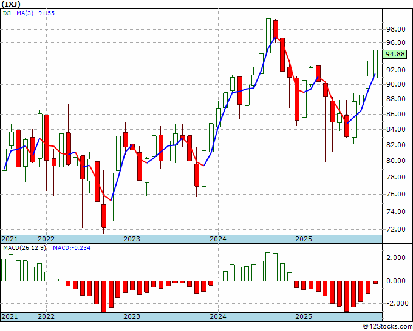413x331 pixels.
Task: Click 2023 on the price chart timeline
Action: pos(132,239)
